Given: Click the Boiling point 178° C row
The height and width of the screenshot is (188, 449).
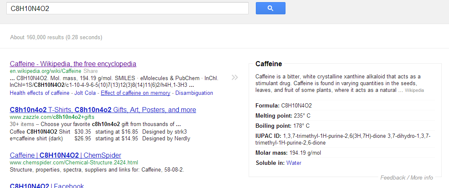Looking at the screenshot, I should click(x=345, y=126).
